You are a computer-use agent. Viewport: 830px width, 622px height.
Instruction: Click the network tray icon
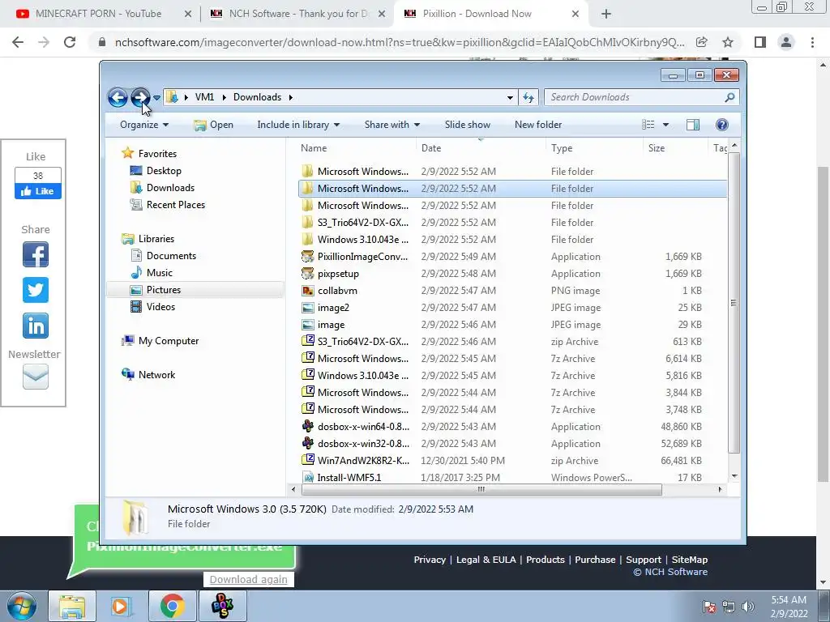click(729, 607)
